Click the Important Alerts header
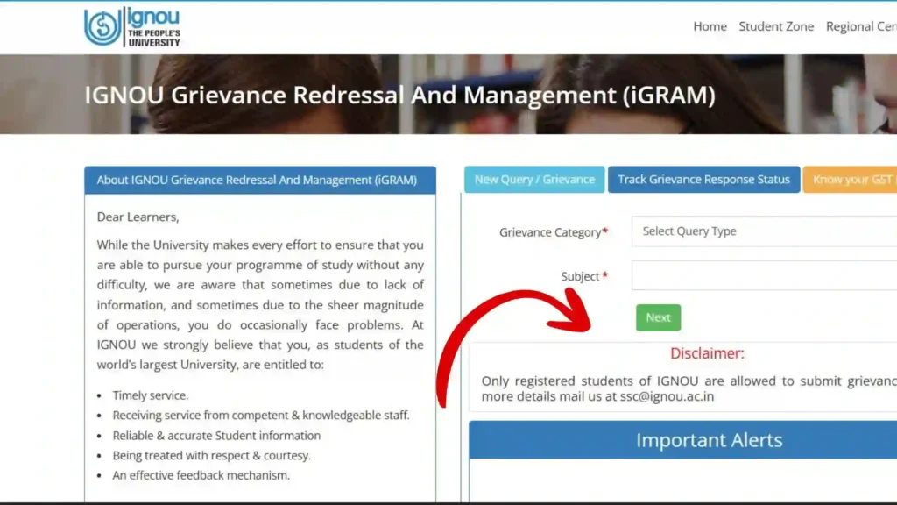Image resolution: width=897 pixels, height=505 pixels. pyautogui.click(x=683, y=440)
